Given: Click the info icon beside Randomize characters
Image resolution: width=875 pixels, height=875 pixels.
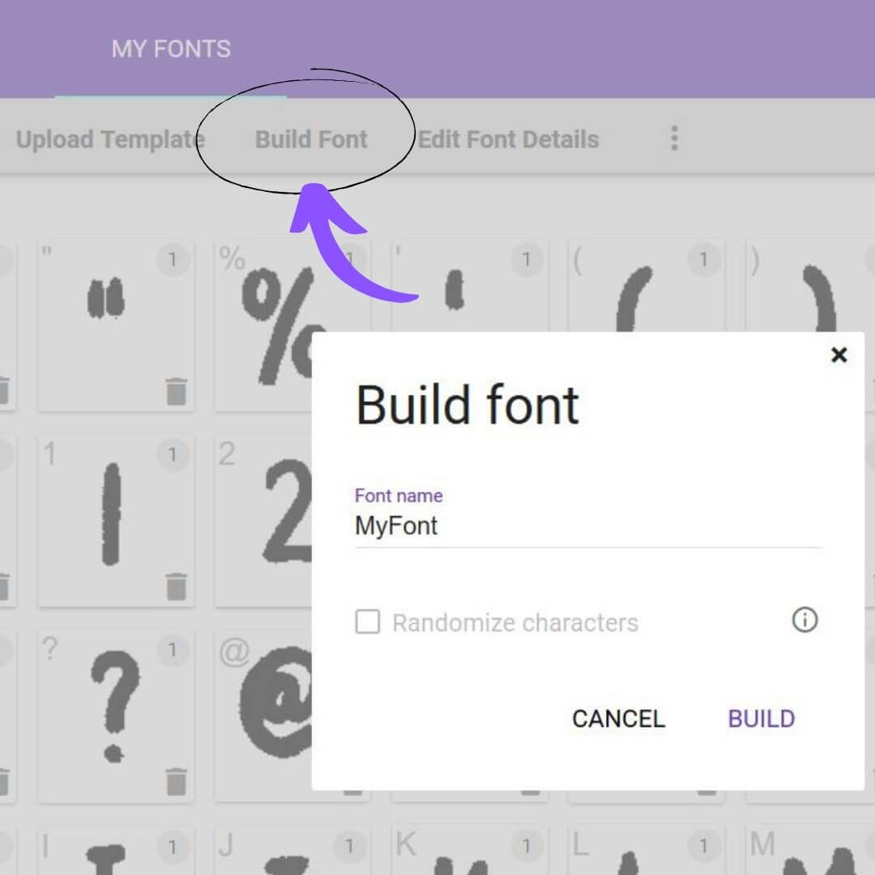Looking at the screenshot, I should point(804,621).
